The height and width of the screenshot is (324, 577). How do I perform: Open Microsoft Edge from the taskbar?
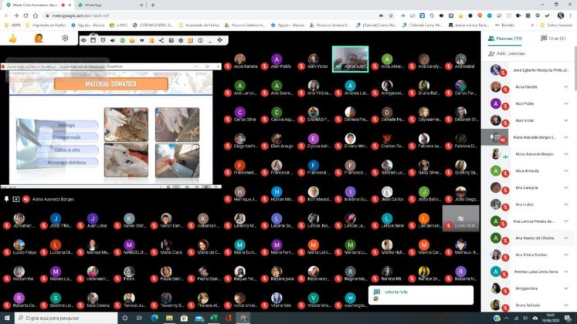[x=154, y=318]
